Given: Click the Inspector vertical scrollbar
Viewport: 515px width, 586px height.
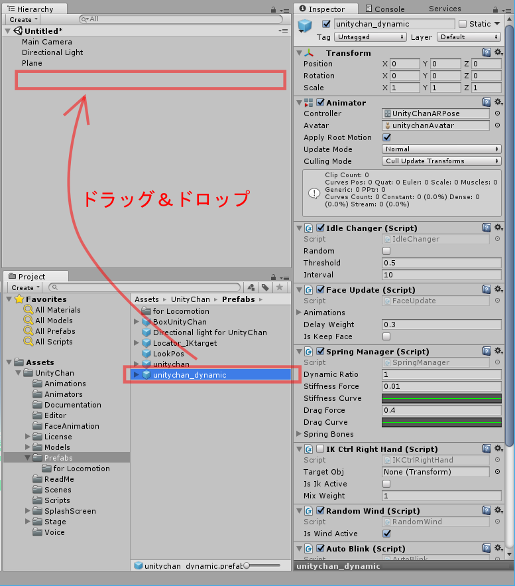Looking at the screenshot, I should click(x=509, y=236).
